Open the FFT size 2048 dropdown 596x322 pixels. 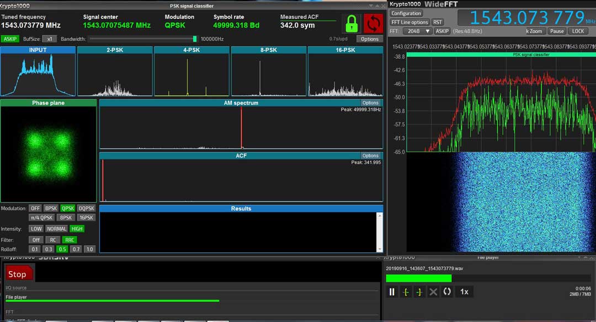point(417,31)
